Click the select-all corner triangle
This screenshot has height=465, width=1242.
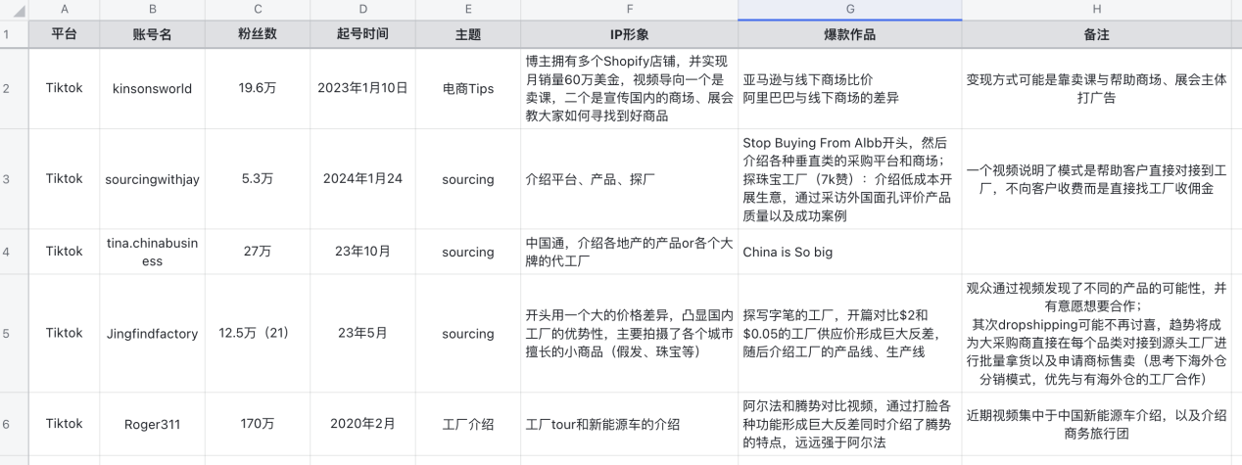[x=14, y=10]
